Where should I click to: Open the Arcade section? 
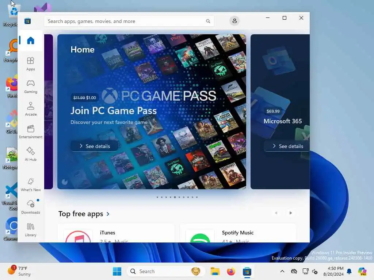[31, 109]
